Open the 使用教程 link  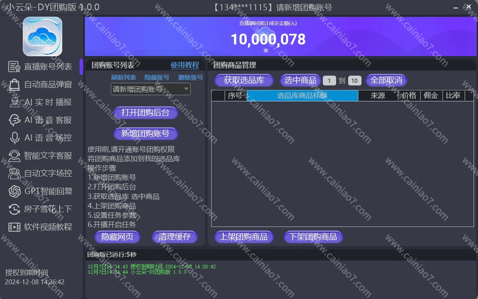(185, 65)
